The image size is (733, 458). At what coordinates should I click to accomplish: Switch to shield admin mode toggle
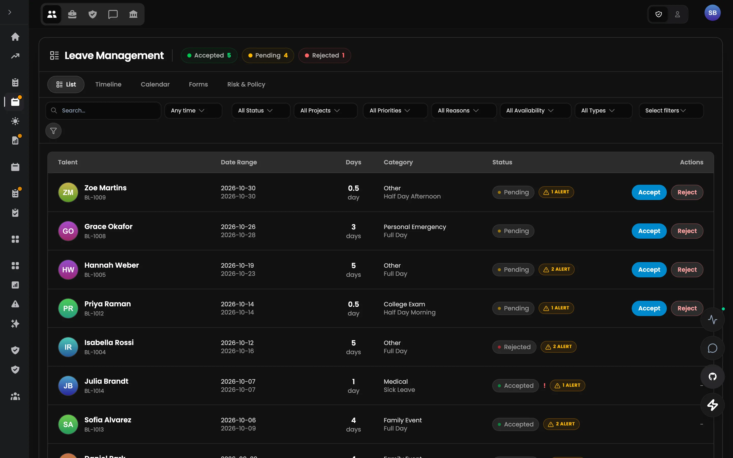[658, 14]
